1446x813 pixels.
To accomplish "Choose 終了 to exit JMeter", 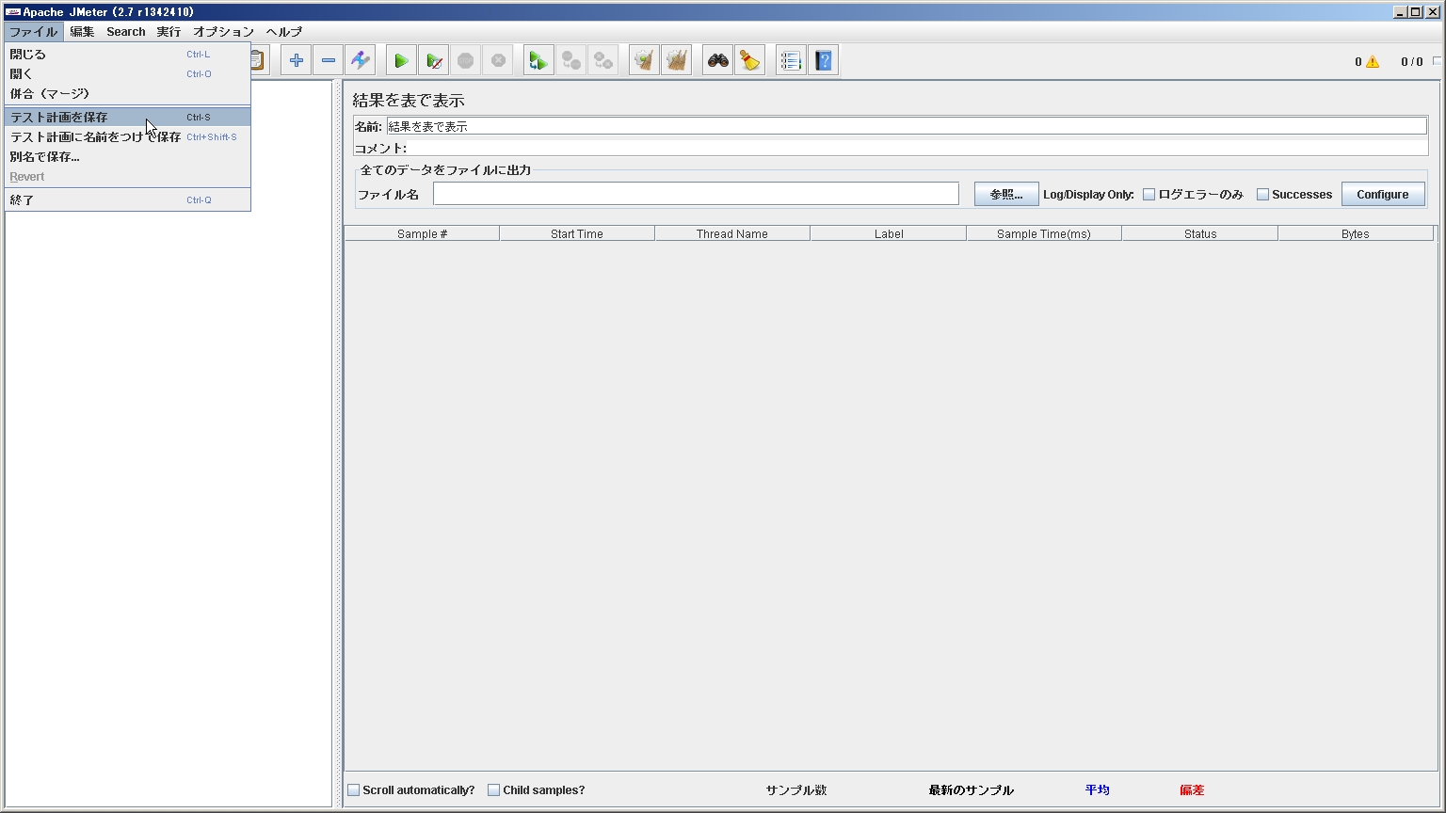I will (127, 200).
